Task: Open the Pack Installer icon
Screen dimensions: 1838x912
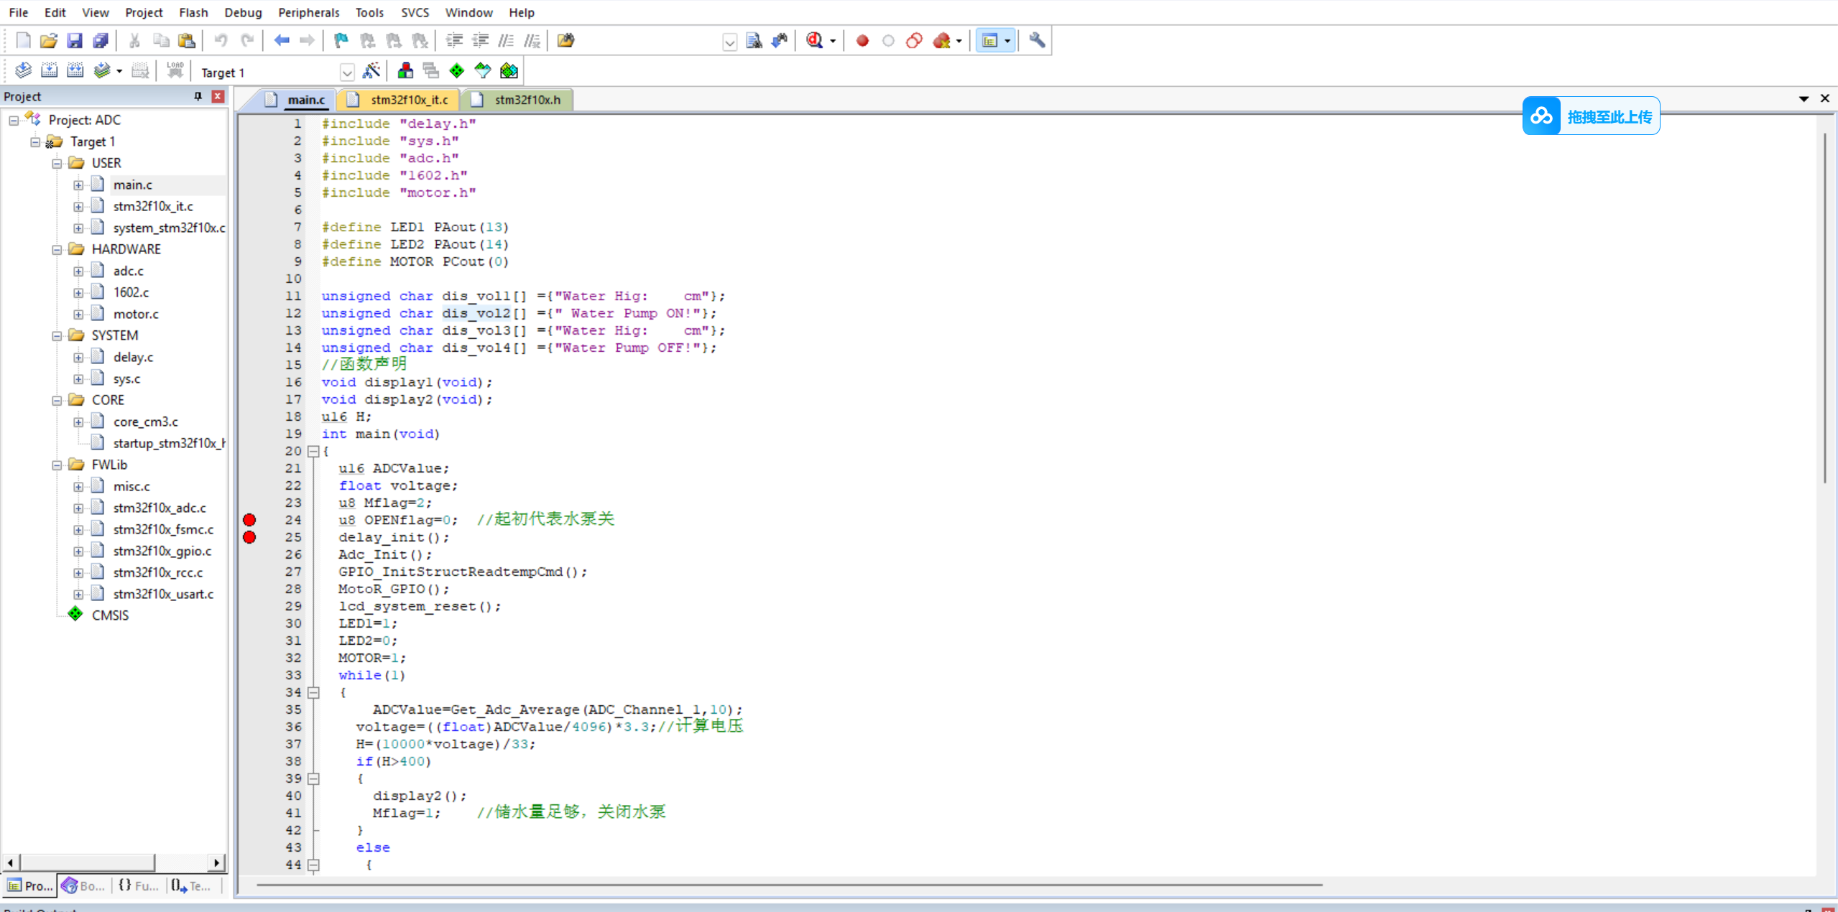Action: (x=509, y=70)
